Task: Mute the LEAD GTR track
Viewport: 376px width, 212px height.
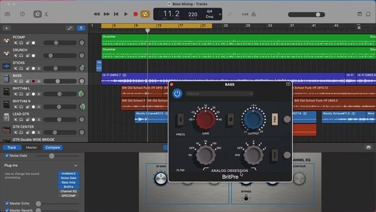Action: click(16, 120)
